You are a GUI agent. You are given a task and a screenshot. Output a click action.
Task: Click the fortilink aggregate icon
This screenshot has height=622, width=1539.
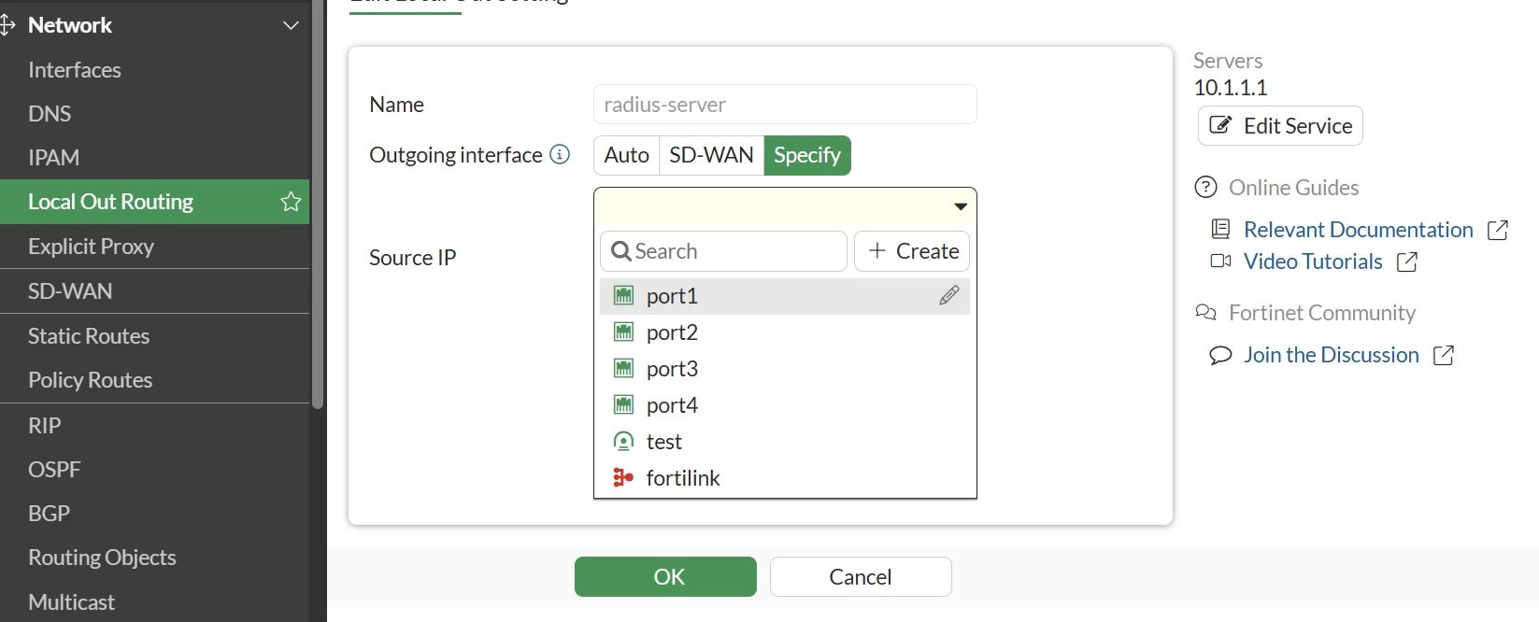click(x=623, y=477)
